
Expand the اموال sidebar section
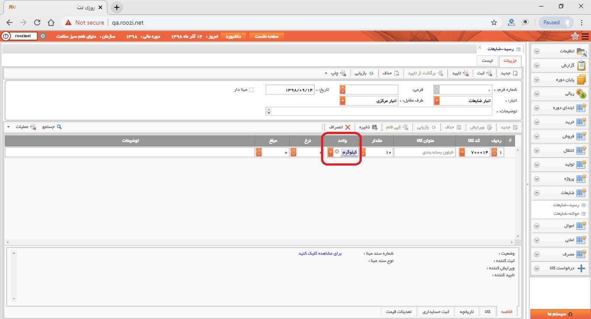point(536,226)
